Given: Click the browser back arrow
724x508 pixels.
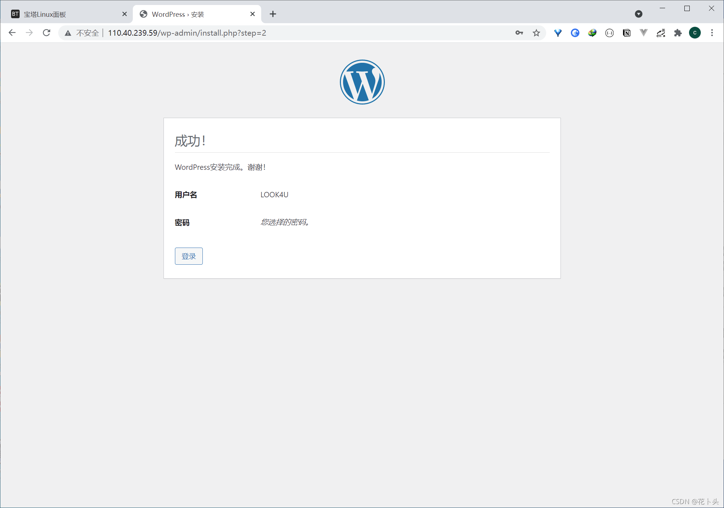Looking at the screenshot, I should pos(12,33).
